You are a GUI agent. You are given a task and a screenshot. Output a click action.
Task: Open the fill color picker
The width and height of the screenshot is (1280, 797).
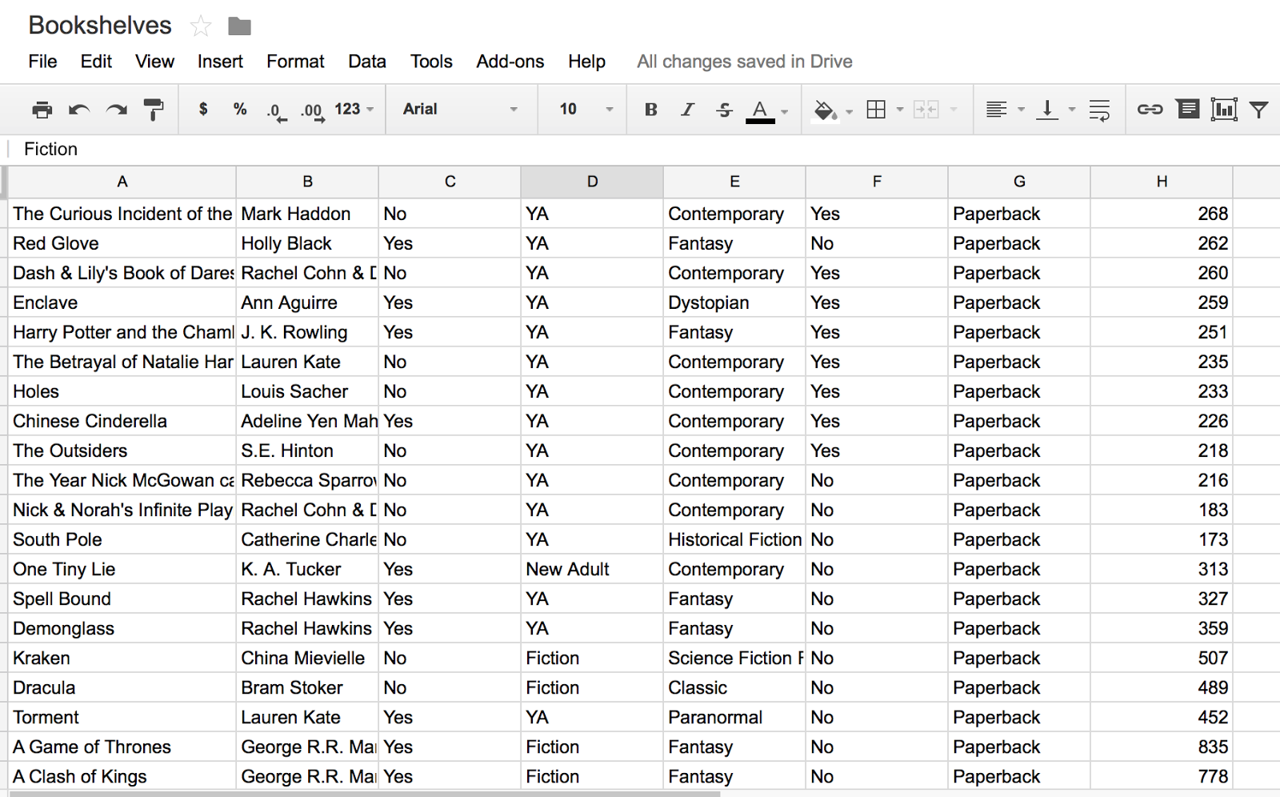click(x=825, y=110)
